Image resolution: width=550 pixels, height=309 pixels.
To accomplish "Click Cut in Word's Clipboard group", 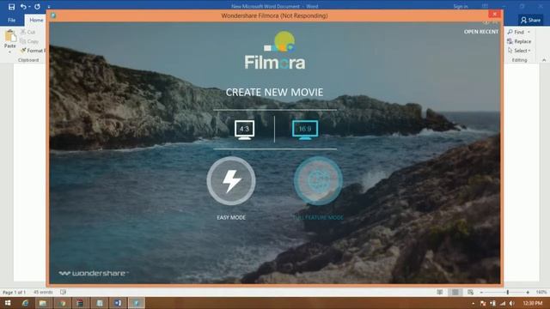I will pyautogui.click(x=28, y=32).
